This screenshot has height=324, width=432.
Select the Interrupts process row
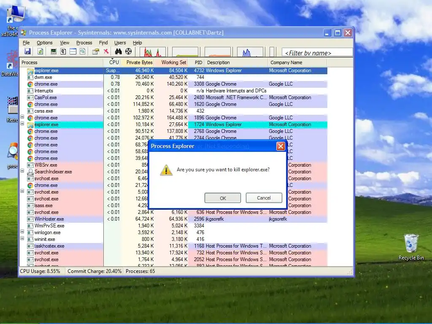pyautogui.click(x=173, y=91)
